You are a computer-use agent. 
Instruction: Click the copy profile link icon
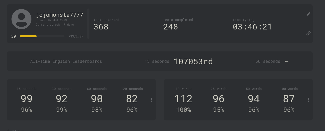308,33
